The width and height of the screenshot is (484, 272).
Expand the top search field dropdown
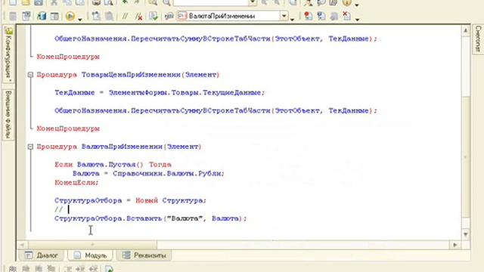(253, 2)
